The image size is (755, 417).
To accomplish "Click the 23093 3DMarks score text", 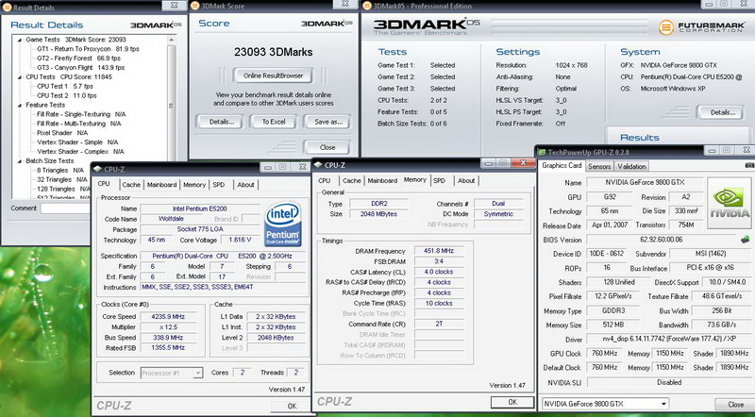I will (x=273, y=52).
